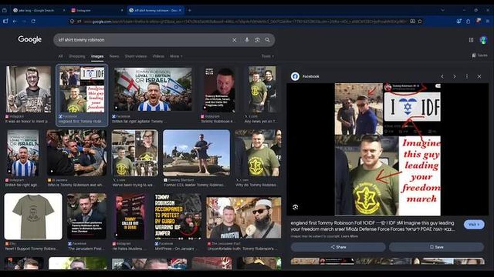Click the Save button in preview
Viewport: 494px width, 277px height.
[x=437, y=247]
